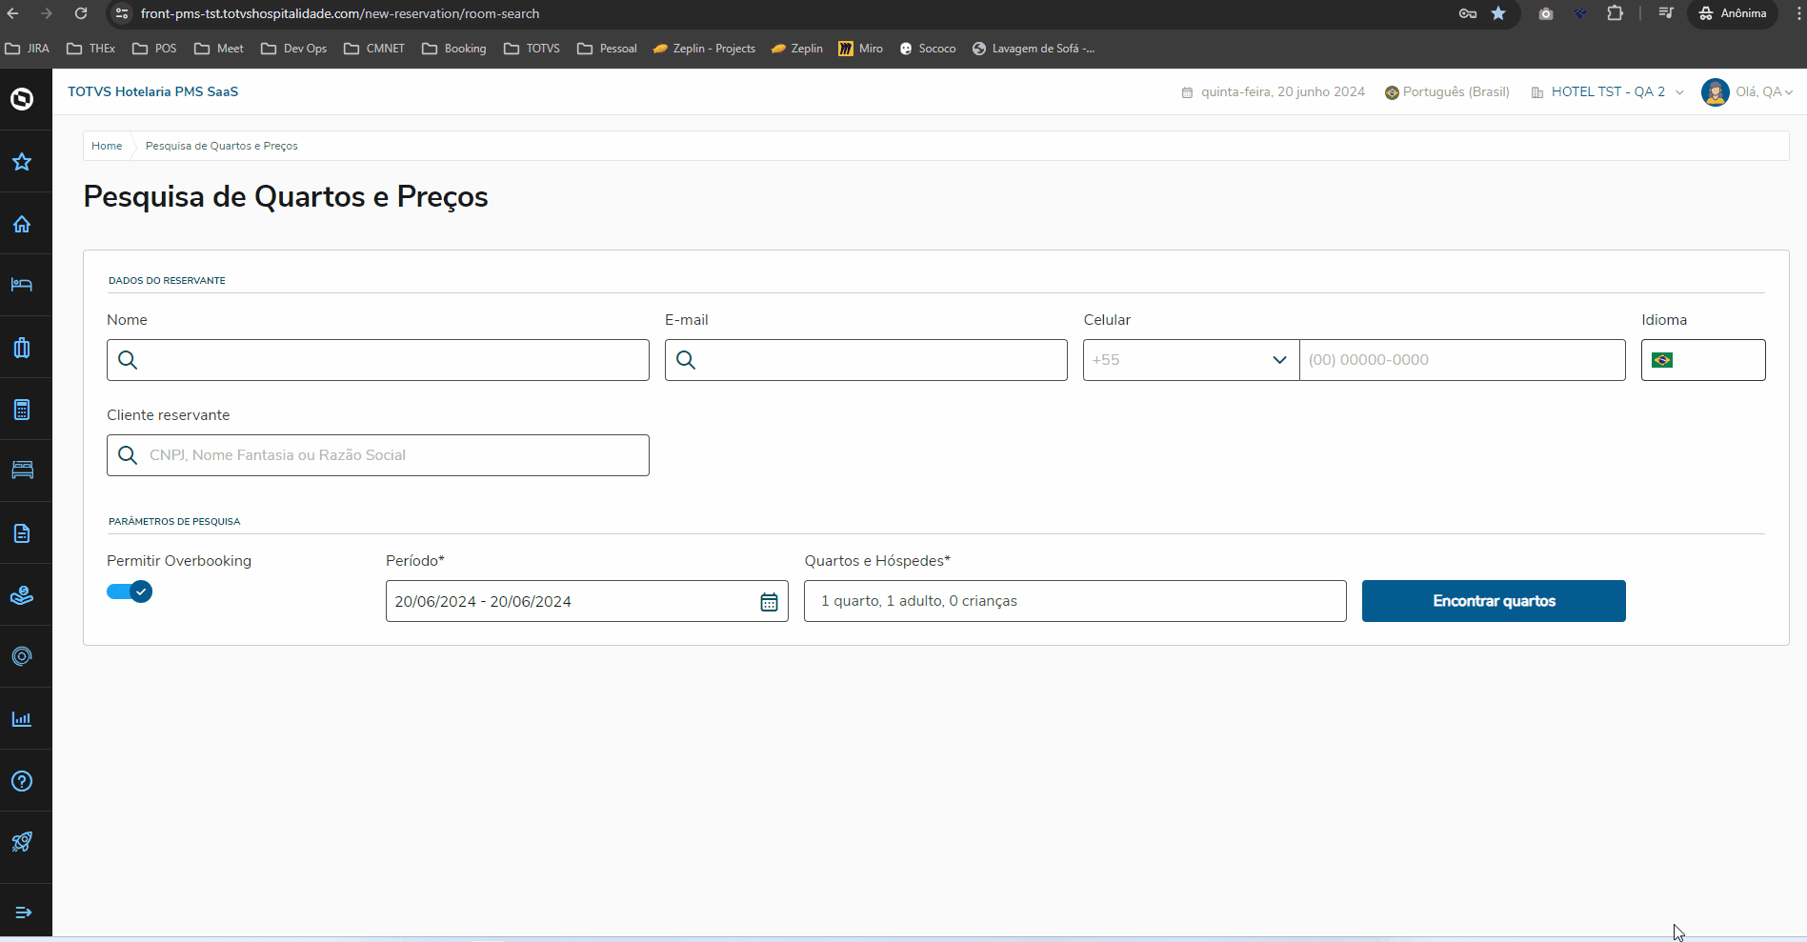
Task: Open the bar chart reports sidebar icon
Action: point(22,719)
